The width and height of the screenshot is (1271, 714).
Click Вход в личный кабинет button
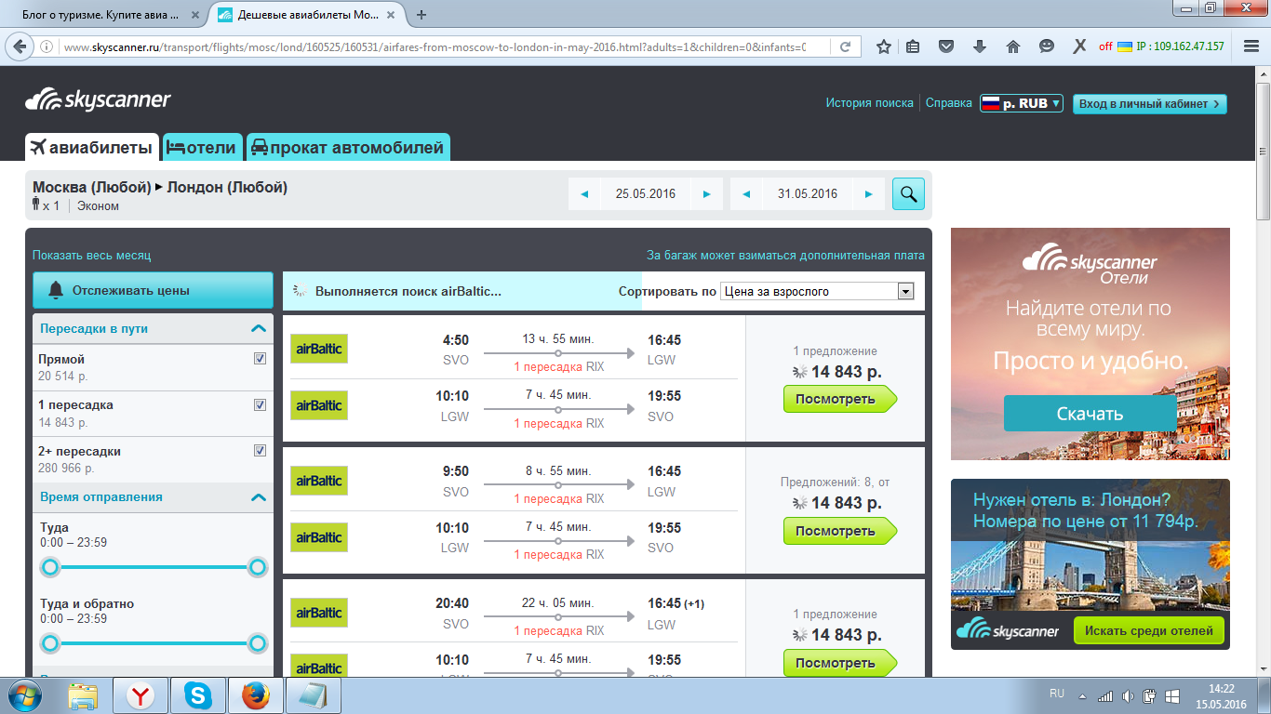tap(1150, 104)
